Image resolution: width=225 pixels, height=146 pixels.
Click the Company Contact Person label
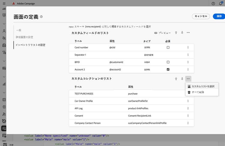(x=88, y=123)
